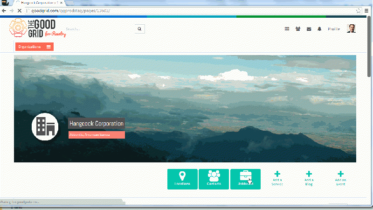Click the user avatar photo

tap(351, 28)
